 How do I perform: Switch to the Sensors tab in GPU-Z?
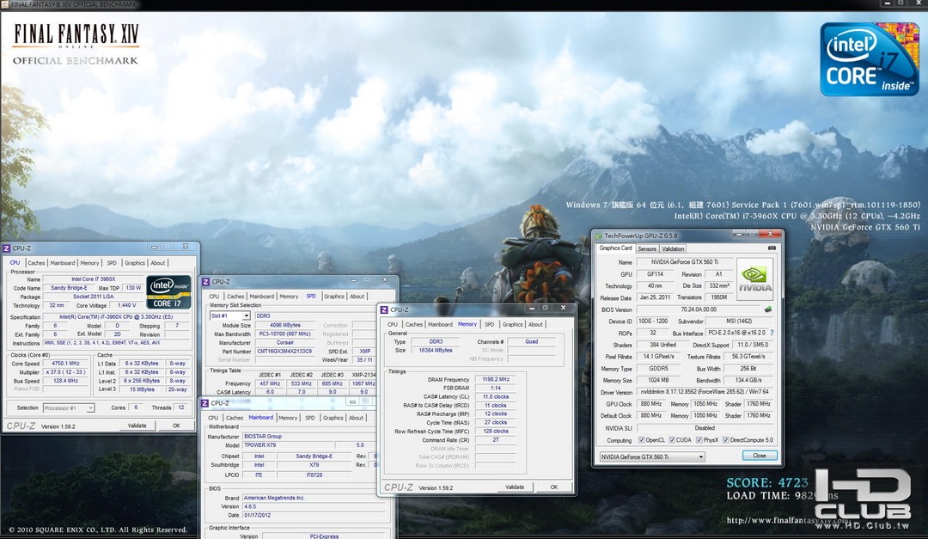[647, 248]
